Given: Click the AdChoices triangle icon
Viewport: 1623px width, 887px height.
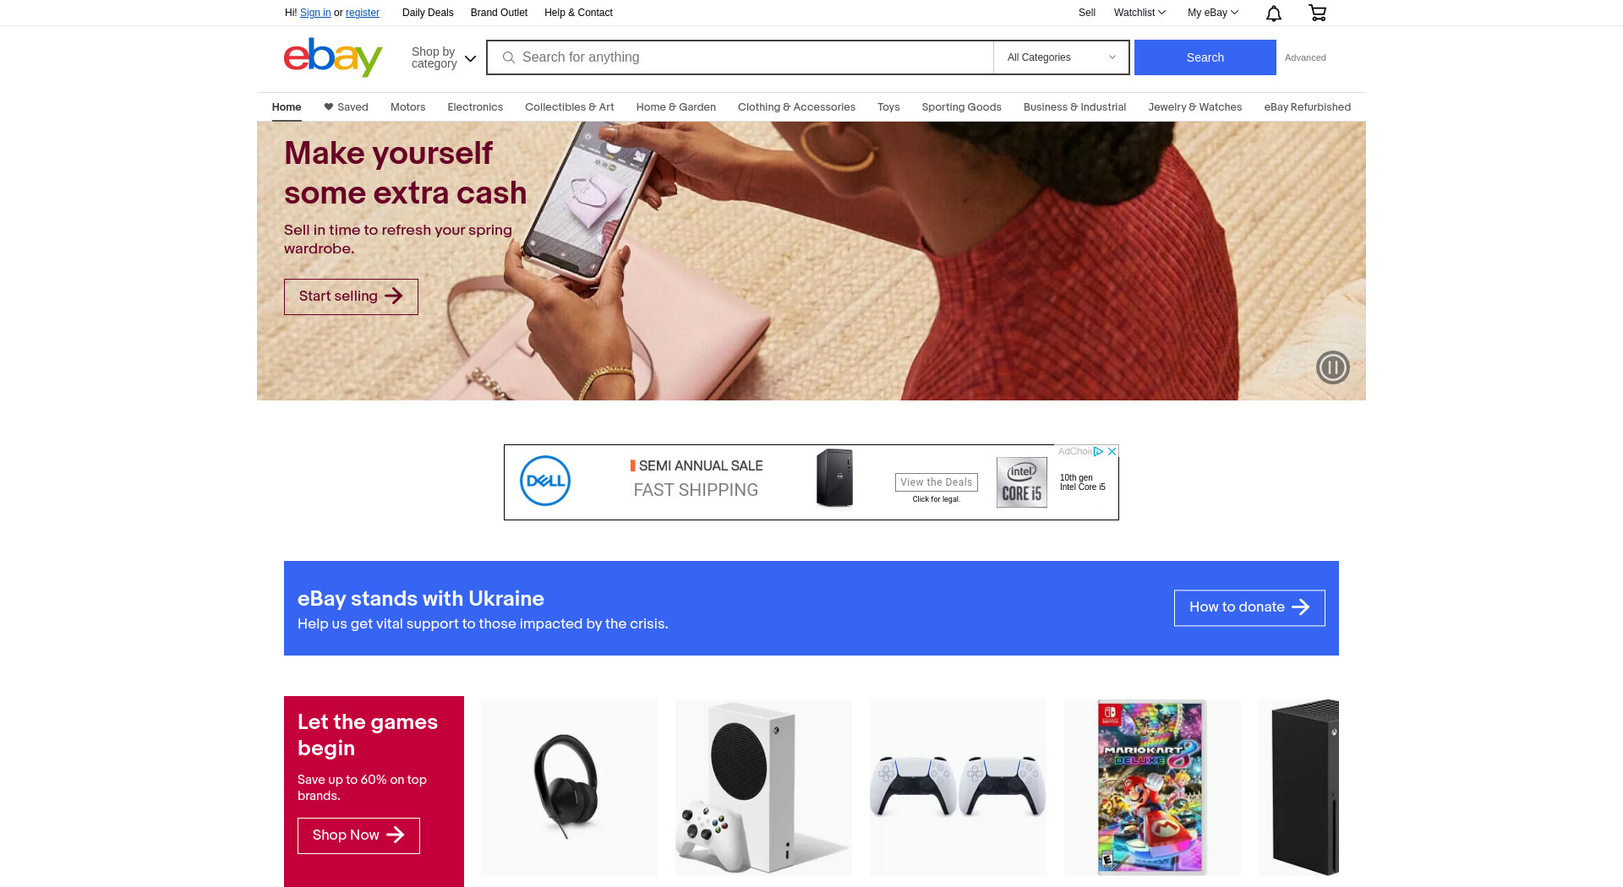Looking at the screenshot, I should [1098, 451].
